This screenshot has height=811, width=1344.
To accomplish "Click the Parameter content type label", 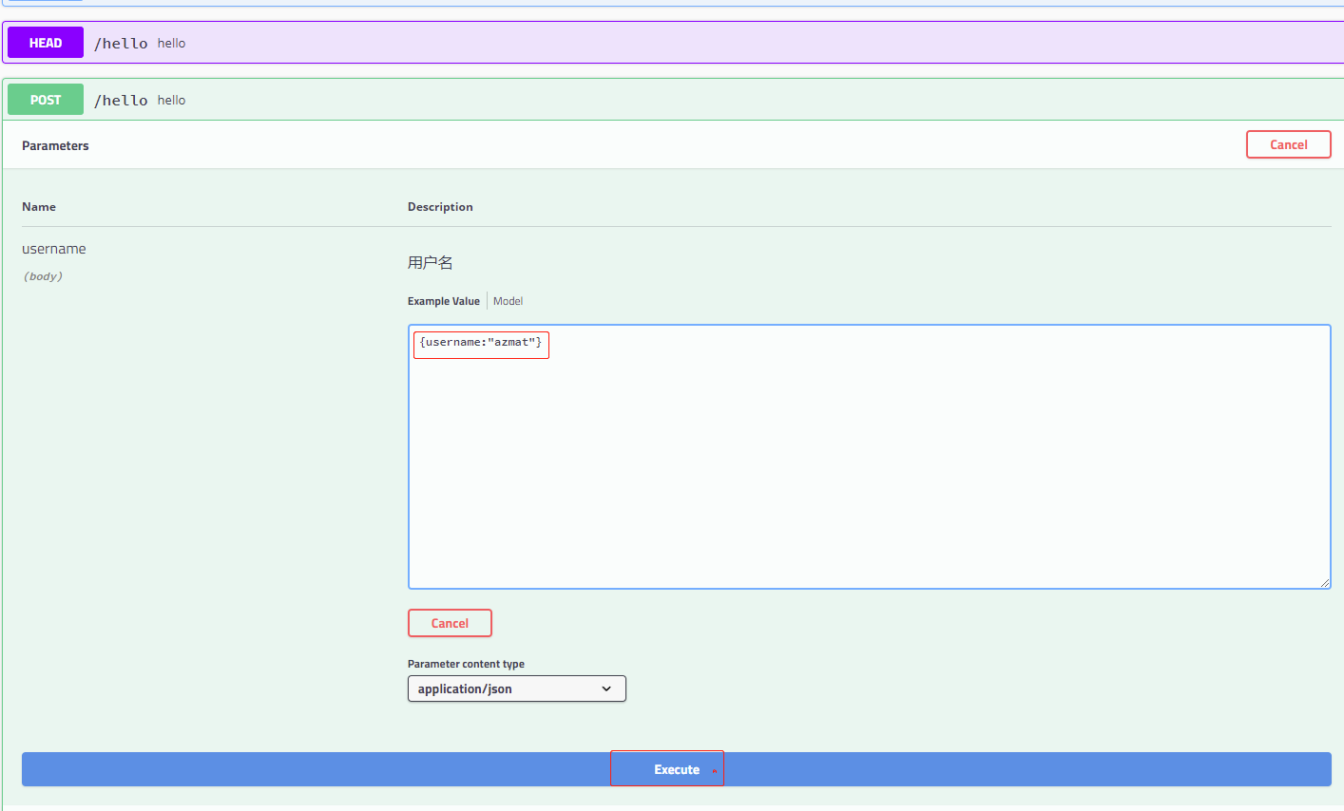I will pos(466,664).
